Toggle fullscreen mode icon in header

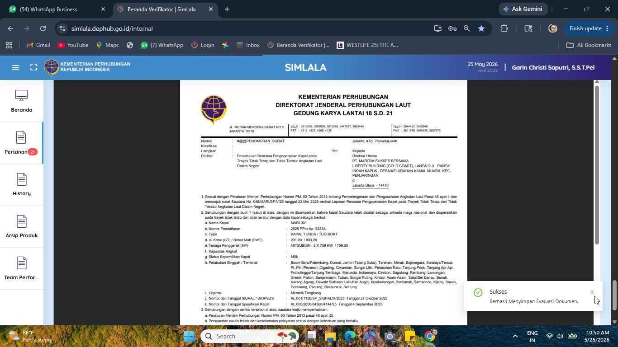pyautogui.click(x=33, y=67)
